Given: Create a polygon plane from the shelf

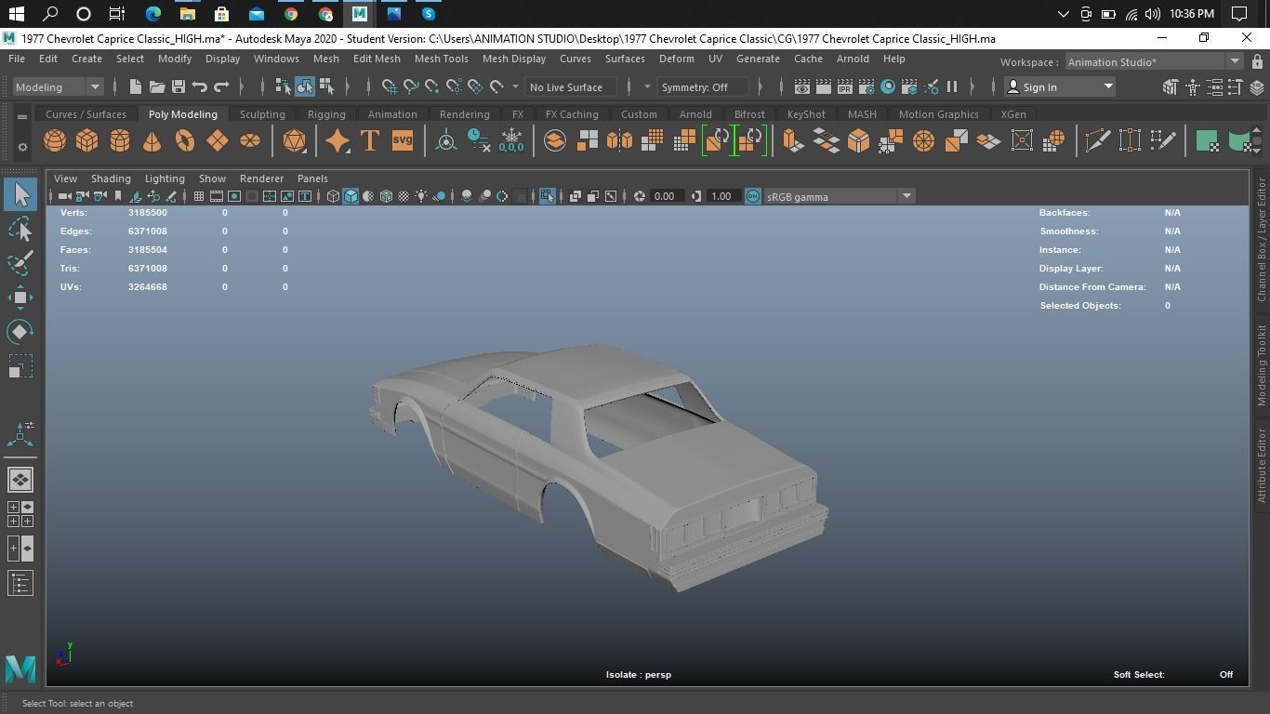Looking at the screenshot, I should click(x=218, y=140).
